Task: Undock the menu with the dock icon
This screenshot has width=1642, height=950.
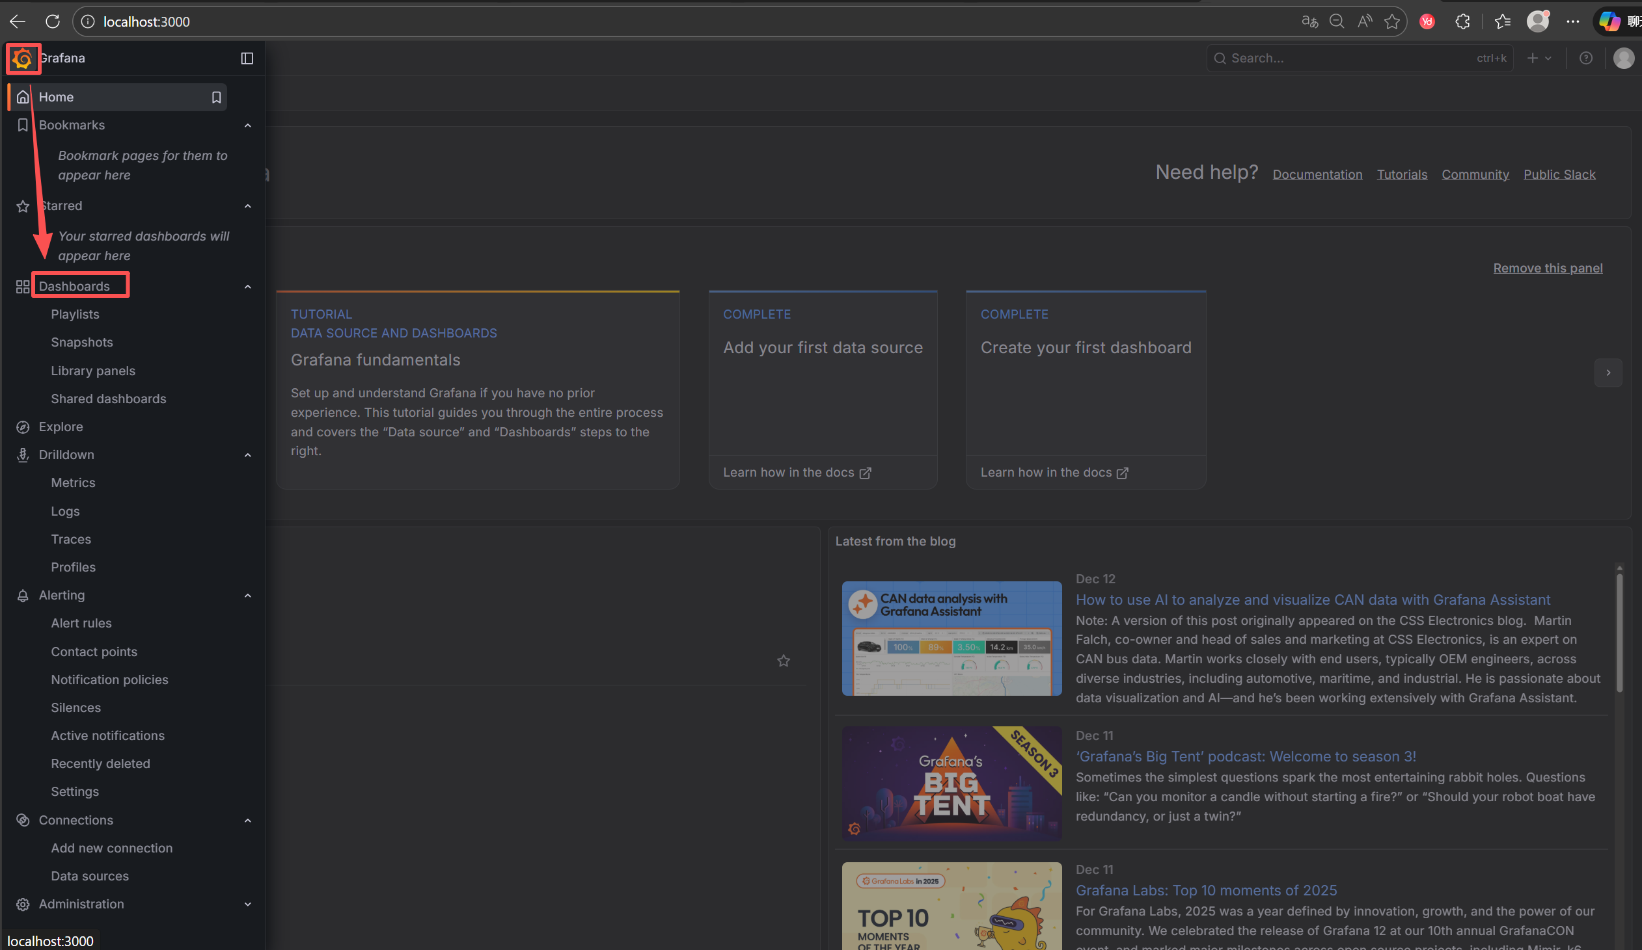Action: point(247,59)
